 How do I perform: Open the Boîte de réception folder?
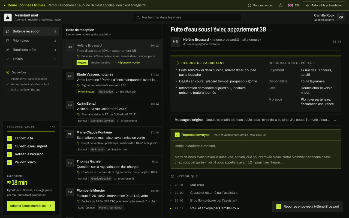31,31
